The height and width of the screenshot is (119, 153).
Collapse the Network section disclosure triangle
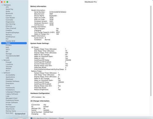pyautogui.click(x=2, y=60)
